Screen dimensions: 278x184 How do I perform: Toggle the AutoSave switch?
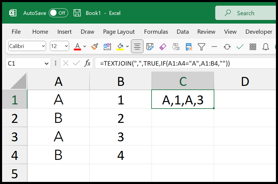(x=58, y=13)
